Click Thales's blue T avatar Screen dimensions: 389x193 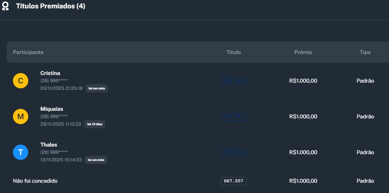coord(21,152)
